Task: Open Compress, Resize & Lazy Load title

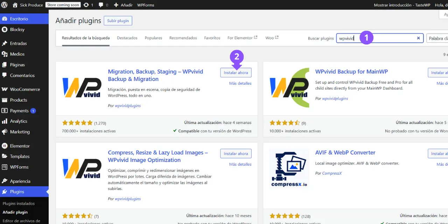Action: pyautogui.click(x=158, y=156)
